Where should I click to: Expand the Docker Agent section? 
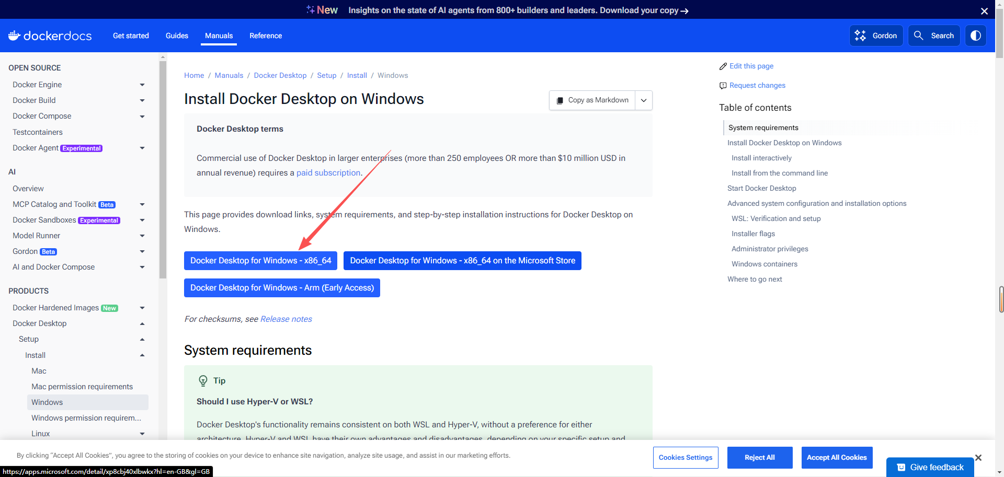point(142,148)
